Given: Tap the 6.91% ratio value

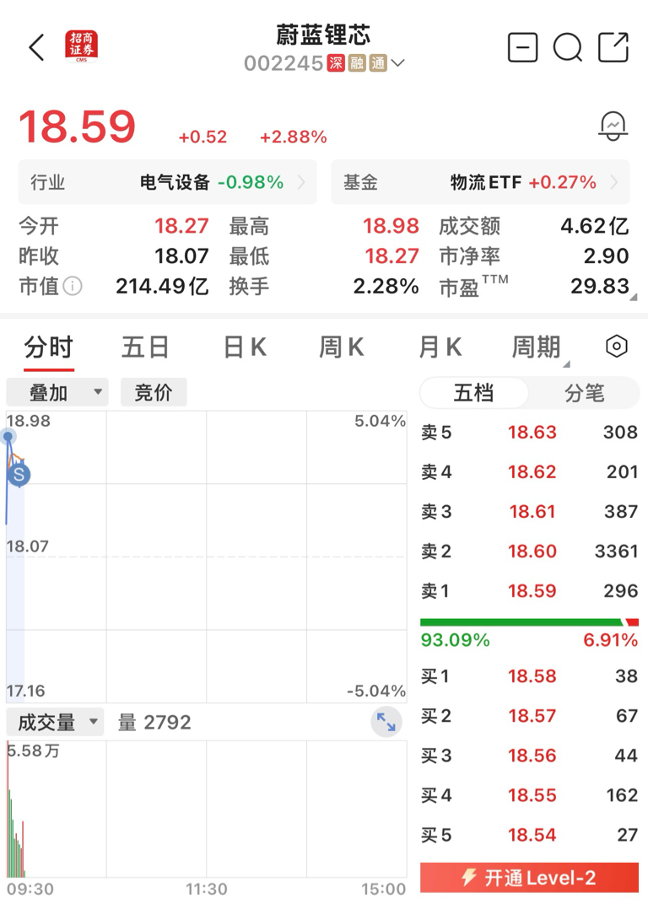Looking at the screenshot, I should 610,640.
